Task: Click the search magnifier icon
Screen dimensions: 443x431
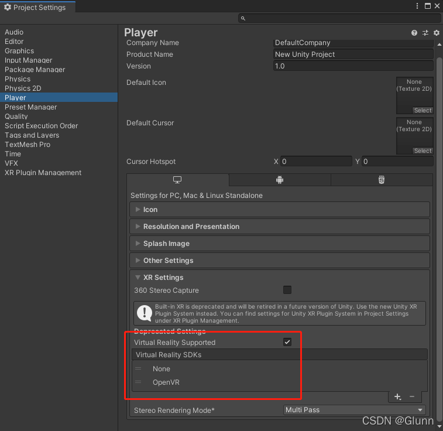Action: [x=243, y=18]
